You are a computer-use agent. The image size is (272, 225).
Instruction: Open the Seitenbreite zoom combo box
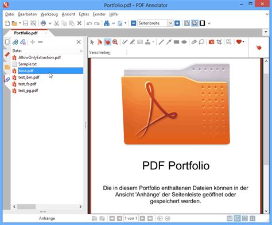click(155, 24)
